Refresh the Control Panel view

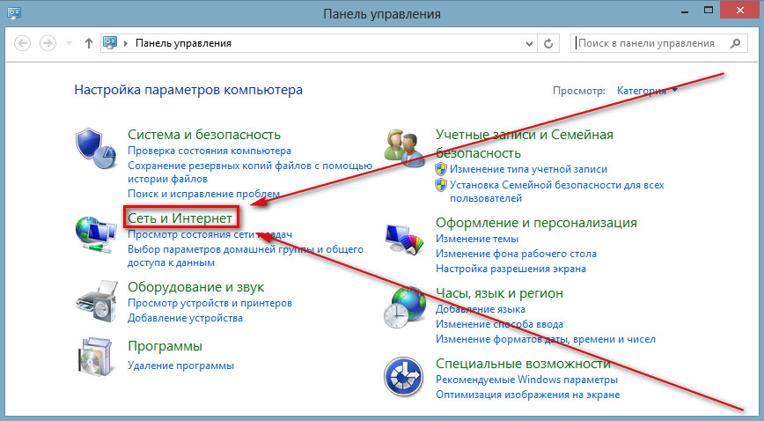tap(548, 43)
